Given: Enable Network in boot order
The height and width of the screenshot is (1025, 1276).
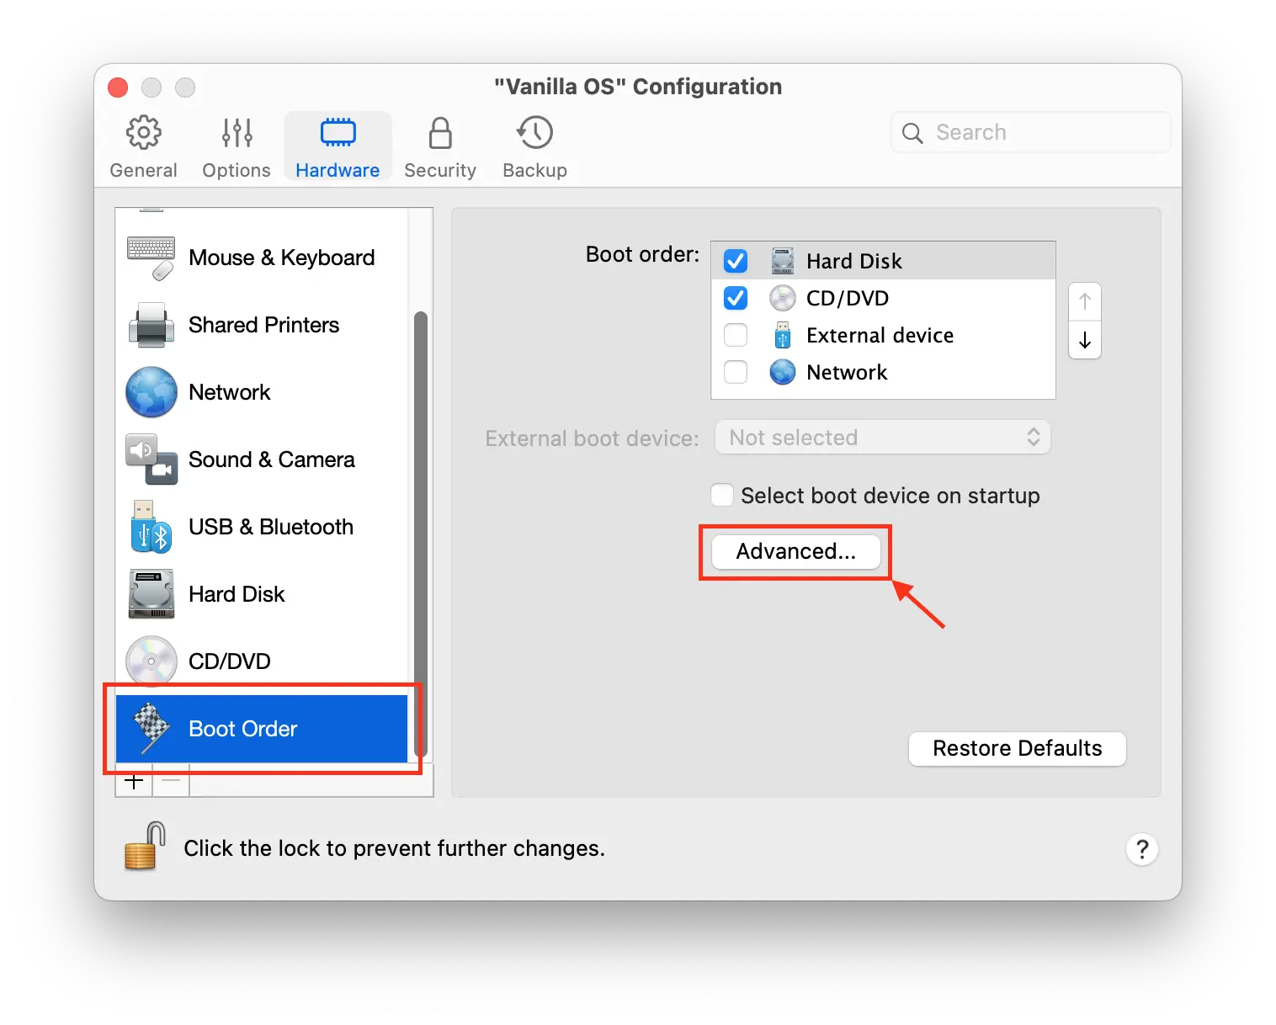Looking at the screenshot, I should [x=736, y=372].
